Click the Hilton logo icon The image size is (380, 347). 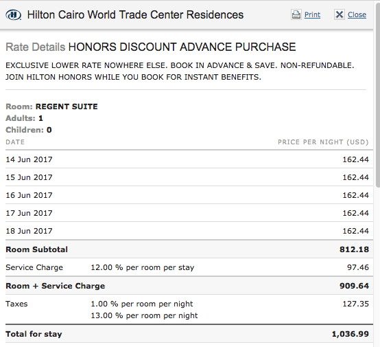point(13,15)
